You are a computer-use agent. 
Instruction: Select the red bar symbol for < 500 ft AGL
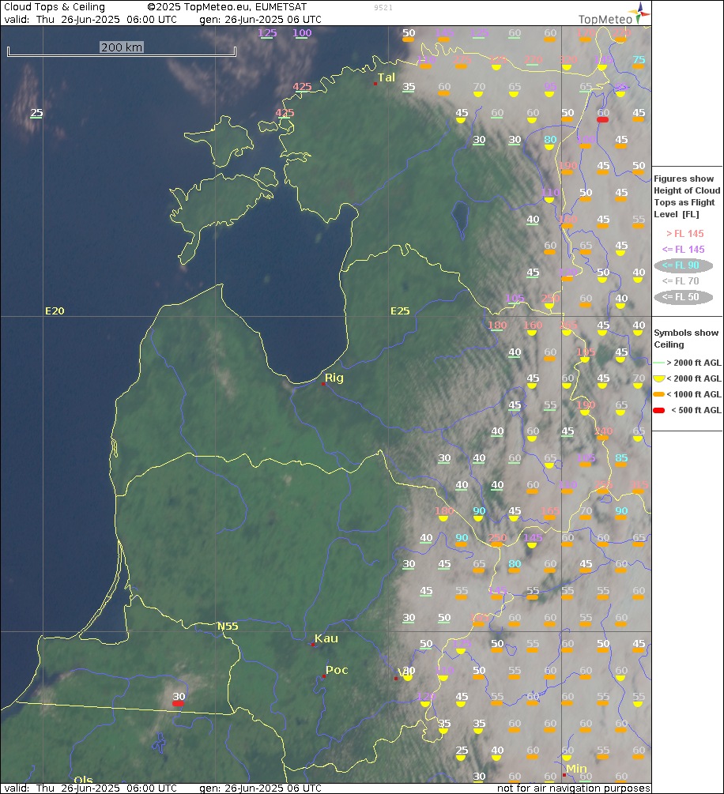[658, 410]
